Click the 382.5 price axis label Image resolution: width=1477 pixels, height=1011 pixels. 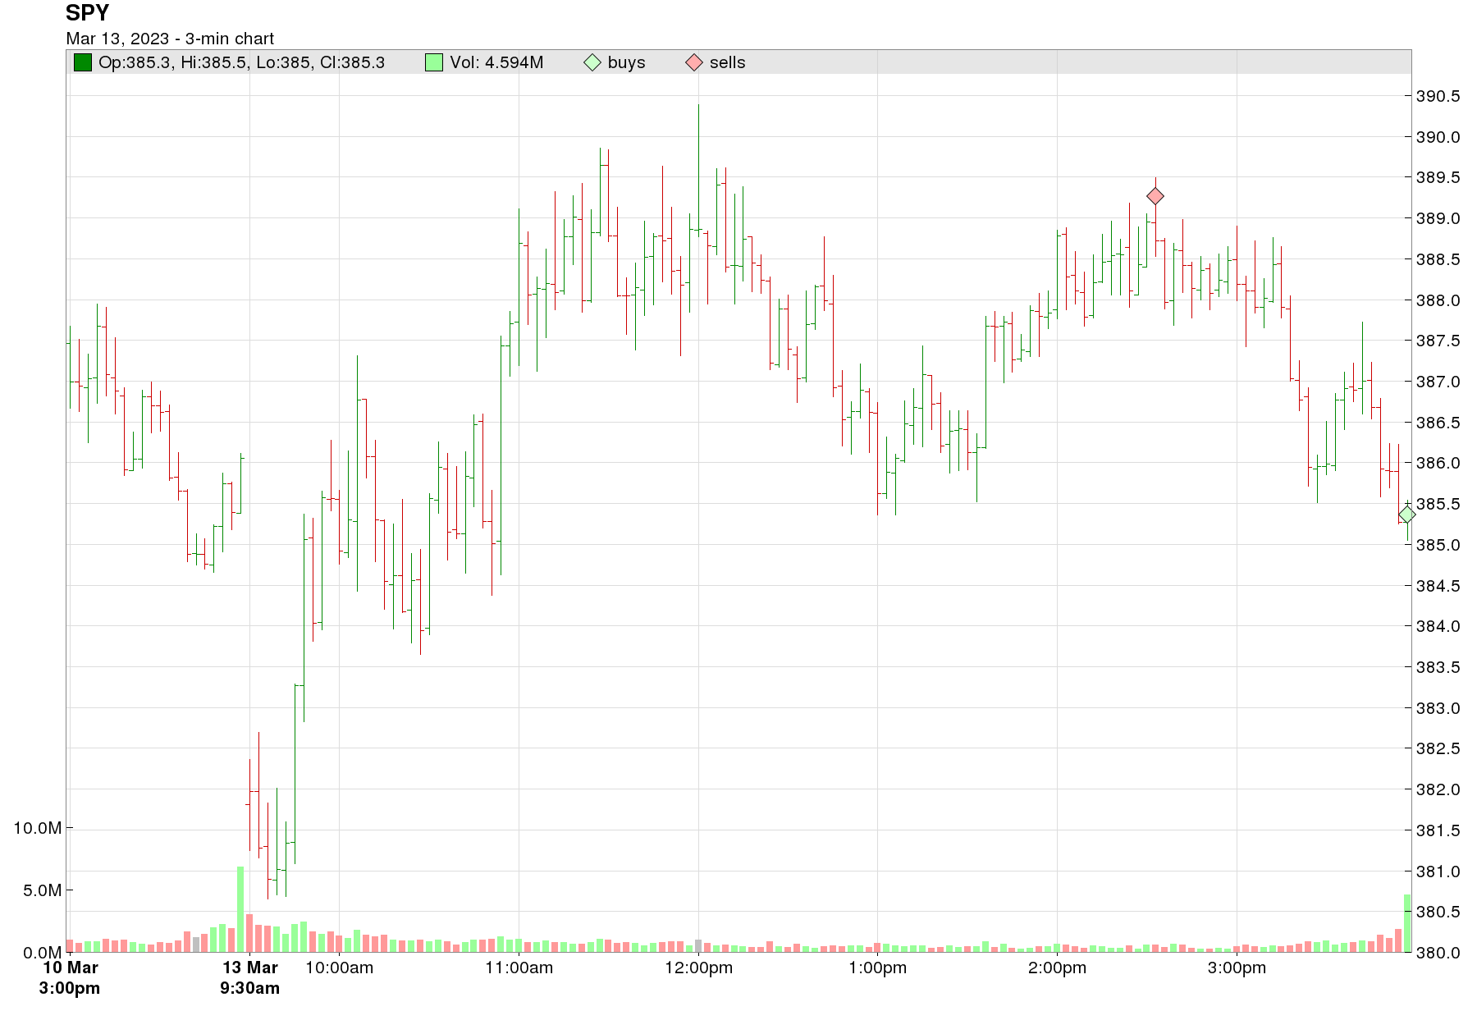pos(1438,748)
